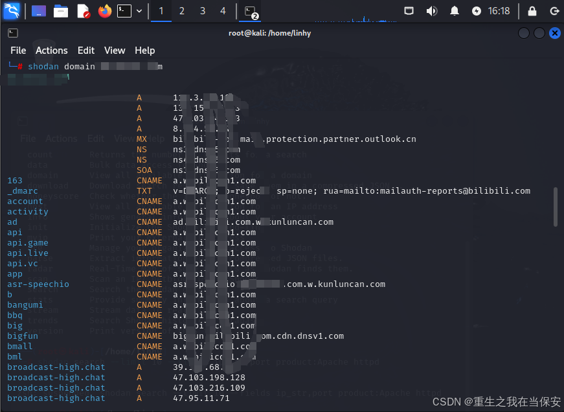Open notifications bell icon
This screenshot has width=564, height=412.
pos(455,11)
